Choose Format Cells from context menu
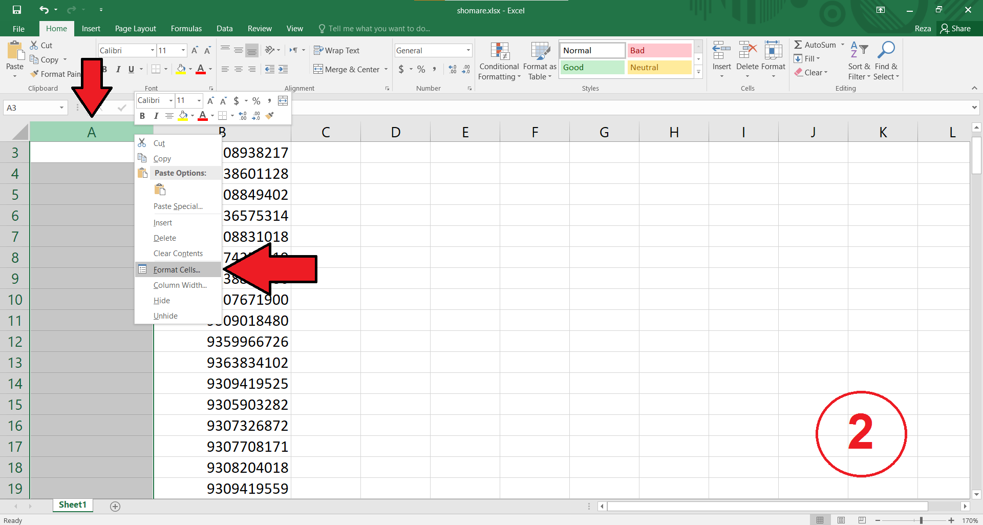The width and height of the screenshot is (983, 525). [177, 269]
